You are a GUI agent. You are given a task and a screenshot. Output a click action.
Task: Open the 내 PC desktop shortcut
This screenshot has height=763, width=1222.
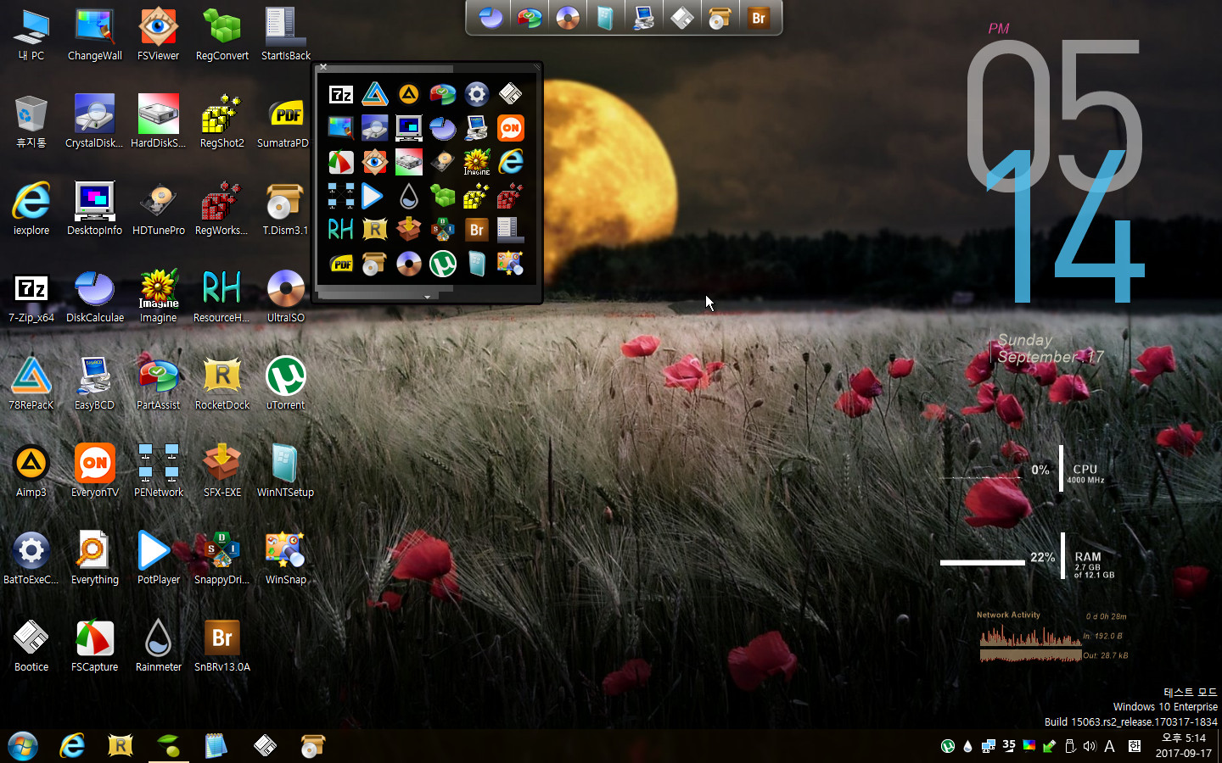31,35
